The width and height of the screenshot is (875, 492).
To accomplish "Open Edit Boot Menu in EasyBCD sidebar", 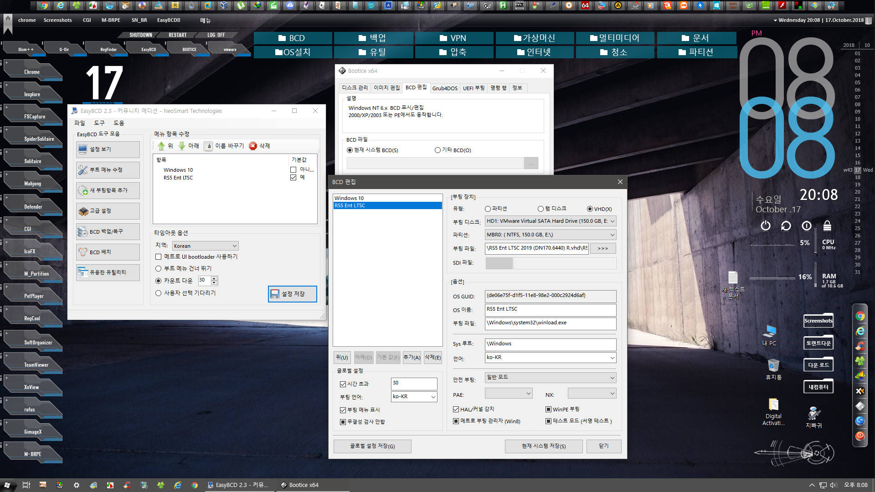I will [108, 170].
